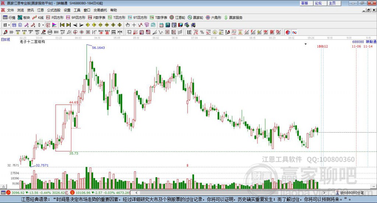This screenshot has height=203, width=377.
Task: Open the 江恩轮 Gann wheel
Action: [177, 18]
